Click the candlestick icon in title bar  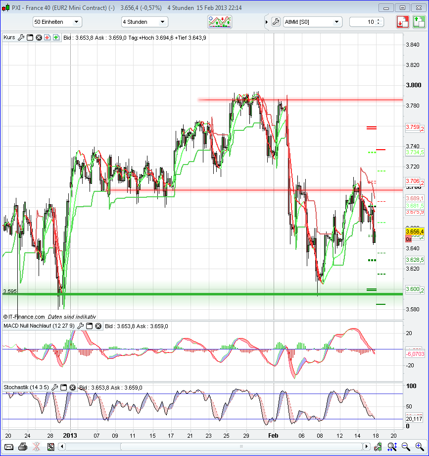coord(5,8)
